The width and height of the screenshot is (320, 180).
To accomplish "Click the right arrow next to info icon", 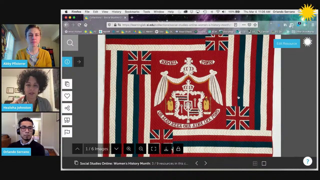I will 79,62.
